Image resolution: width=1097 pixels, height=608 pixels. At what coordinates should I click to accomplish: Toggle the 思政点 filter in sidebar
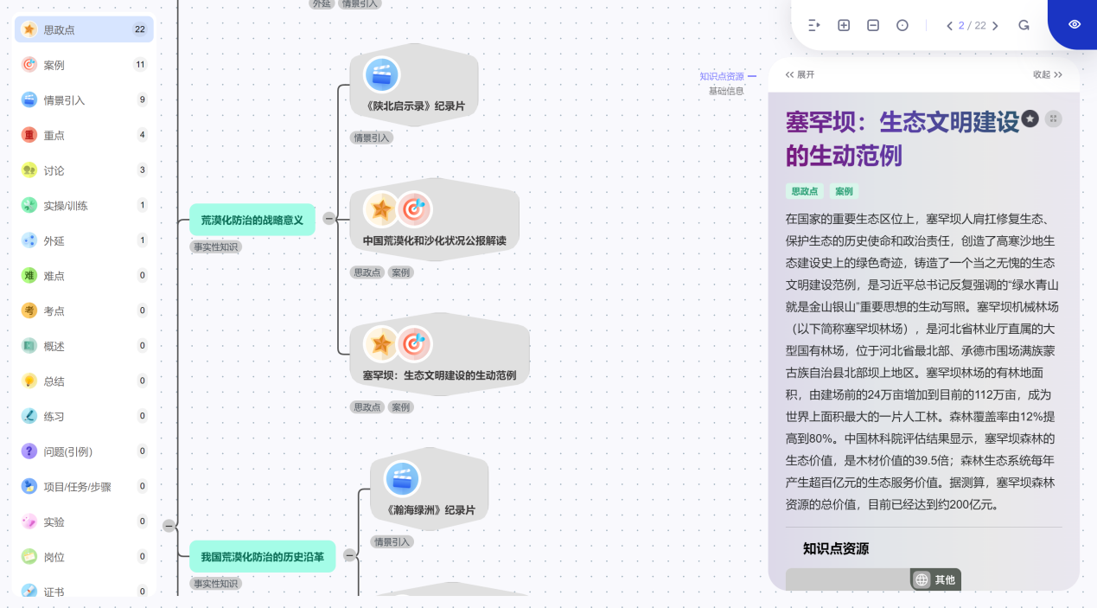(x=84, y=29)
